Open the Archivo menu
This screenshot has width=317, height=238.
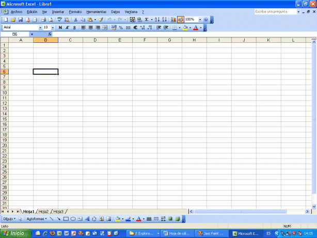tap(17, 12)
